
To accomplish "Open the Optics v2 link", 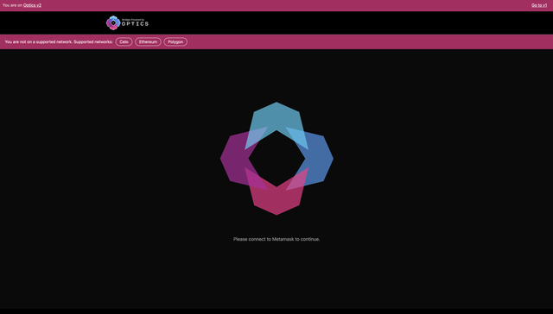I will [32, 5].
